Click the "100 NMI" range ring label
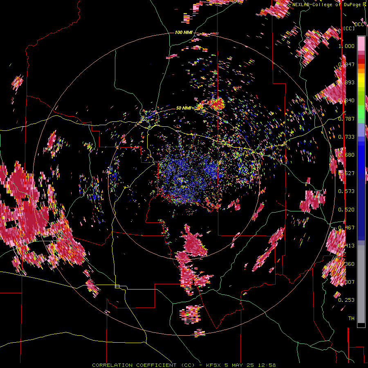The width and height of the screenshot is (368, 368). pos(184,32)
